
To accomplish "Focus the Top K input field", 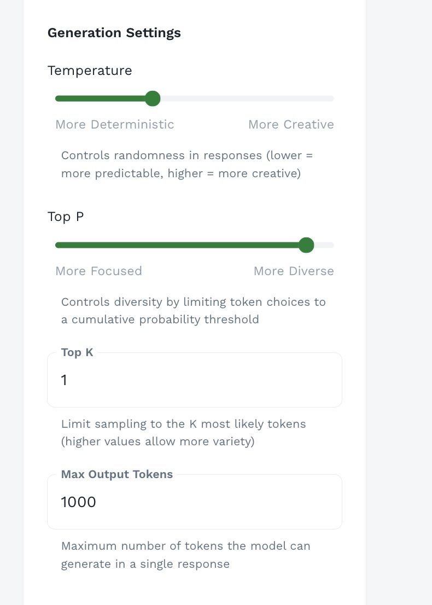I will click(194, 380).
